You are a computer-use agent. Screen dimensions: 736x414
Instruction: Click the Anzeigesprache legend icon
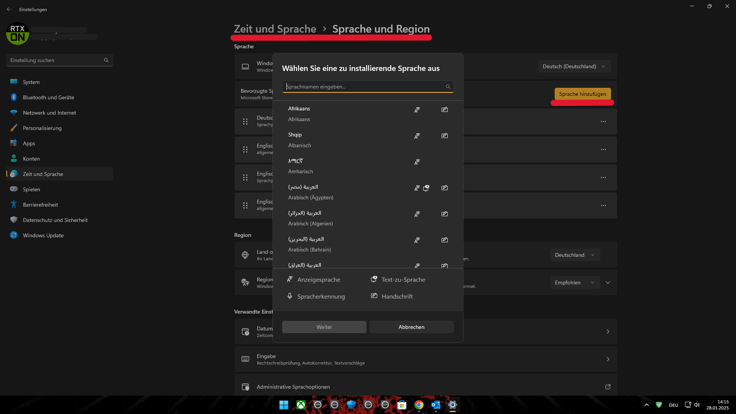coord(290,279)
